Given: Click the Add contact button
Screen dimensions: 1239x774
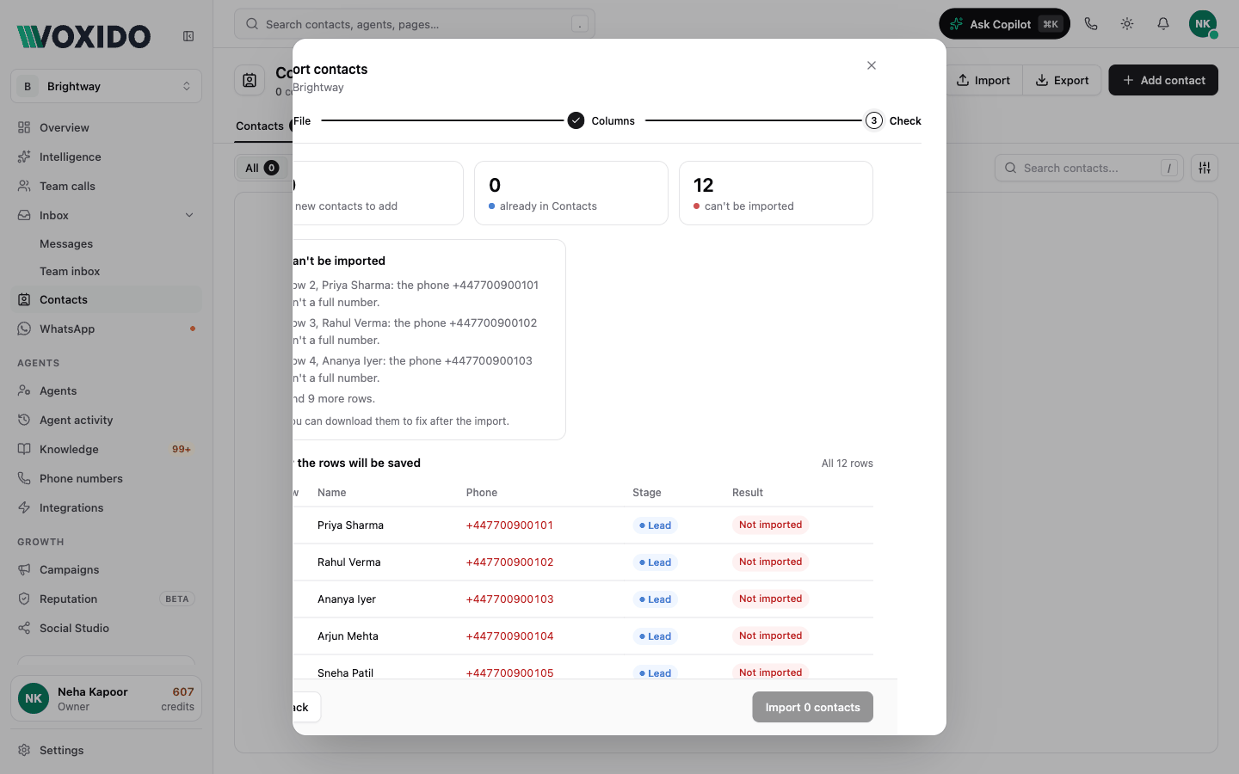Looking at the screenshot, I should click(1163, 80).
